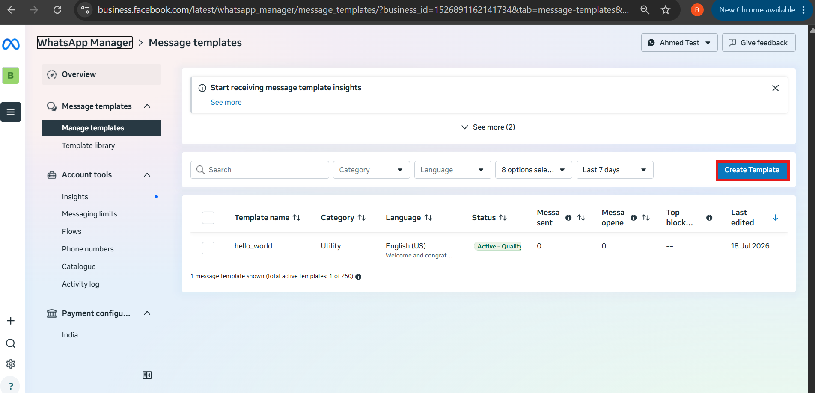Open the Language filter dropdown

click(x=452, y=170)
